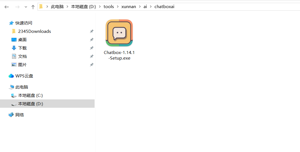
Task: Expand the chevron after 此电脑 in breadcrumb
Action: pyautogui.click(x=67, y=7)
